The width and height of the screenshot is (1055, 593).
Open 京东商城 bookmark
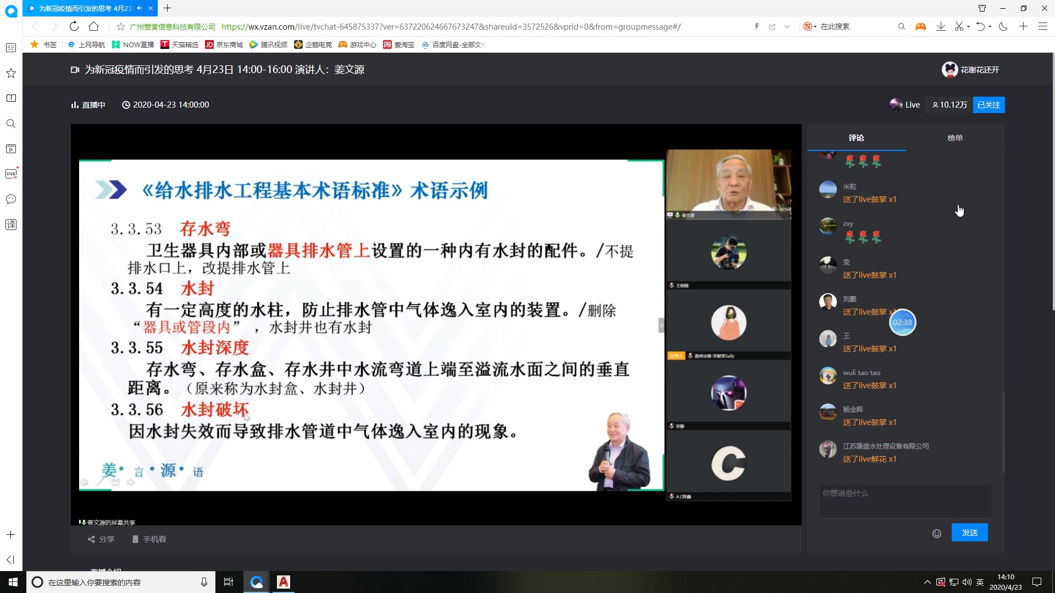pos(224,44)
